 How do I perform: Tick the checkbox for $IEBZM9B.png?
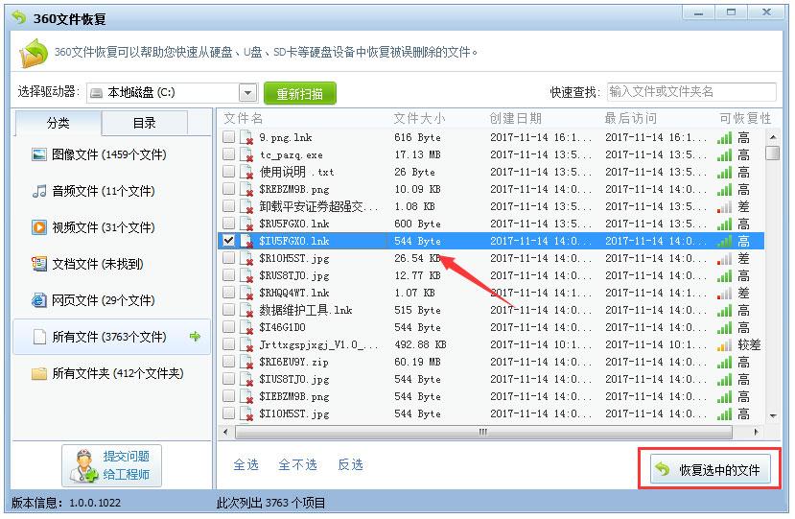click(x=228, y=396)
